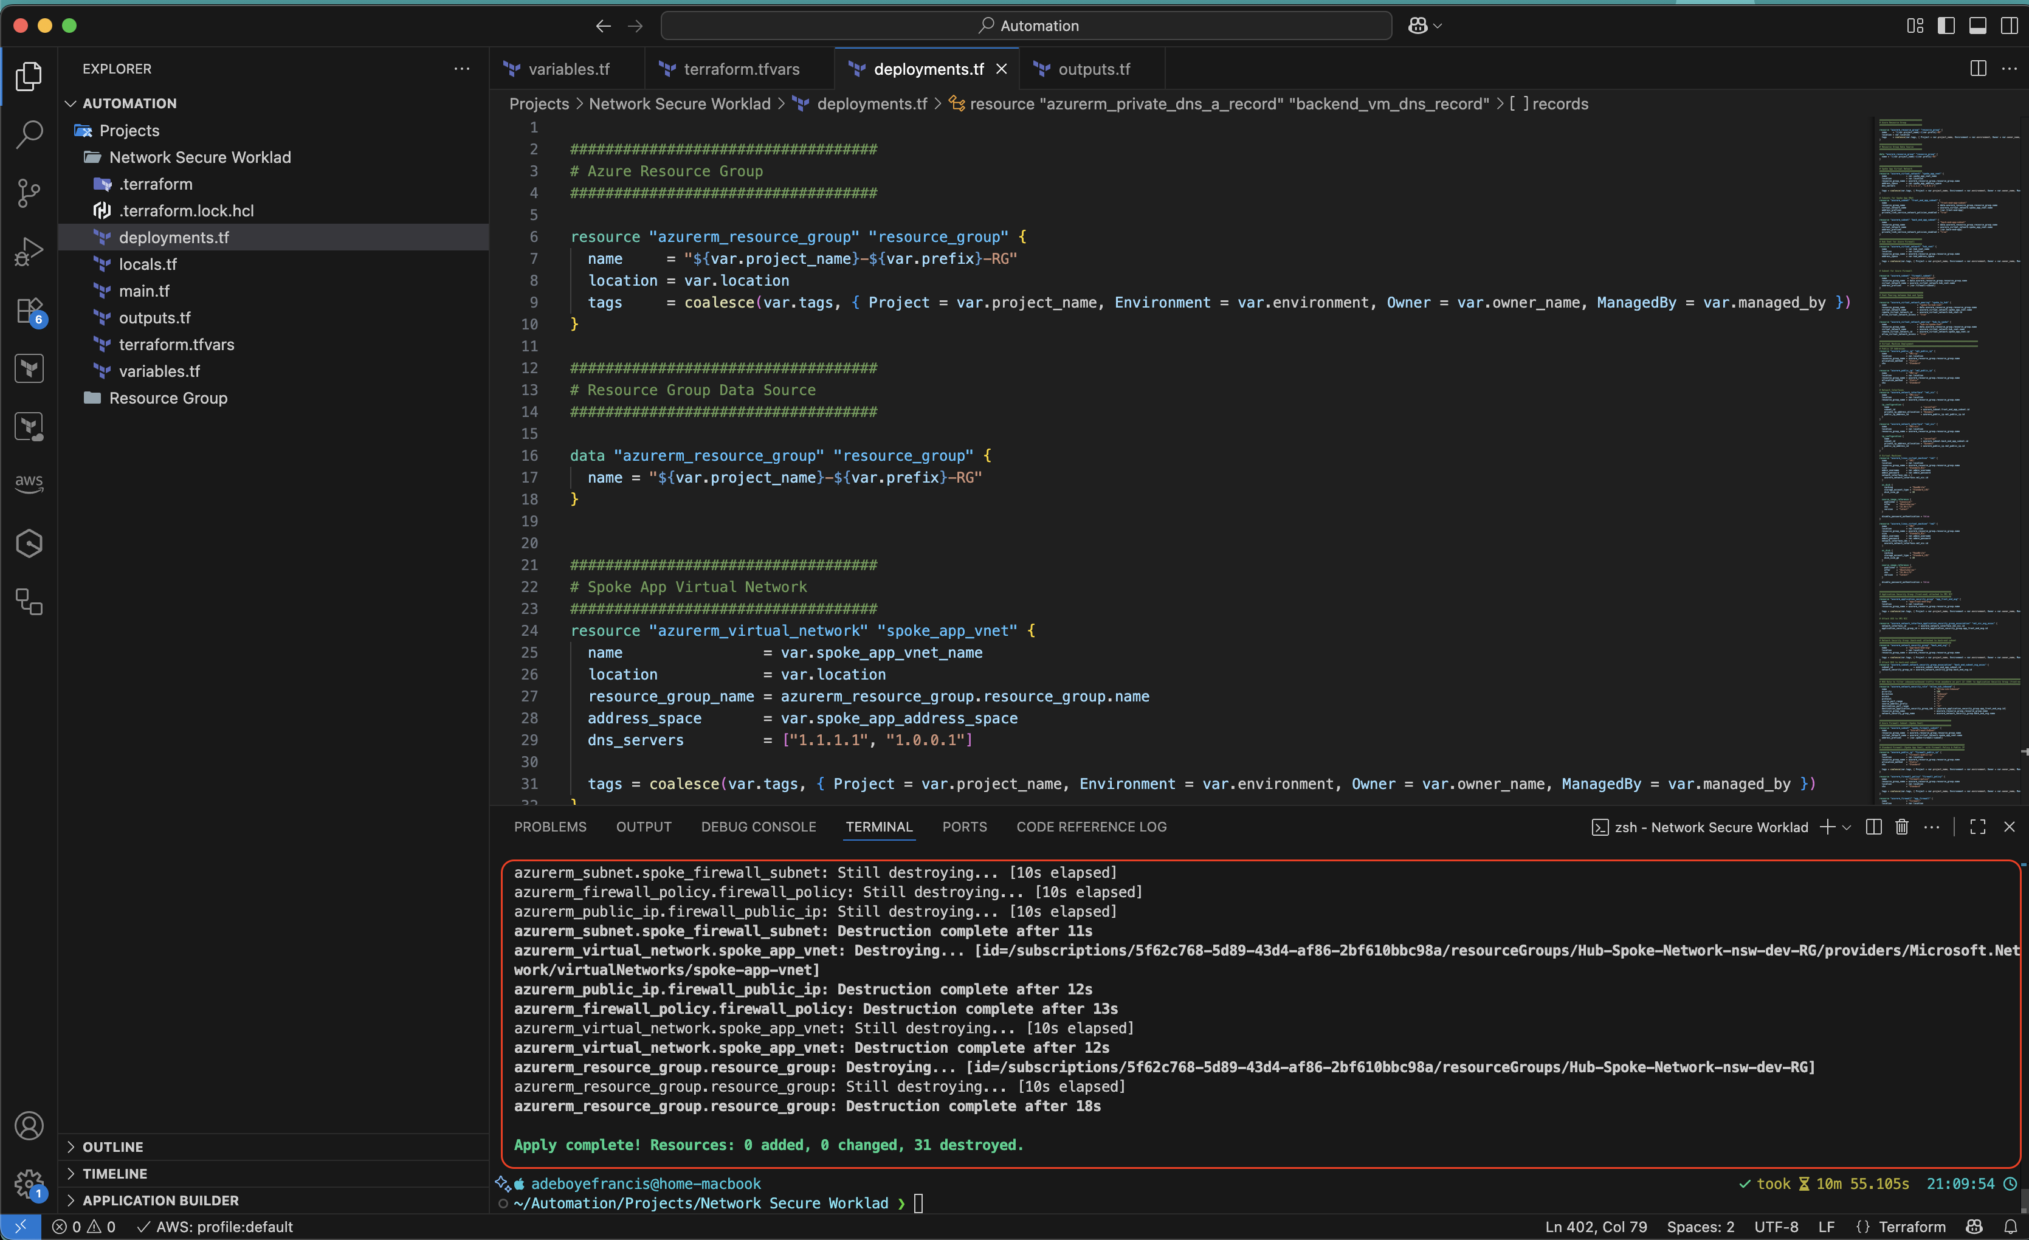The height and width of the screenshot is (1240, 2029).
Task: Split the terminal
Action: (x=1873, y=827)
